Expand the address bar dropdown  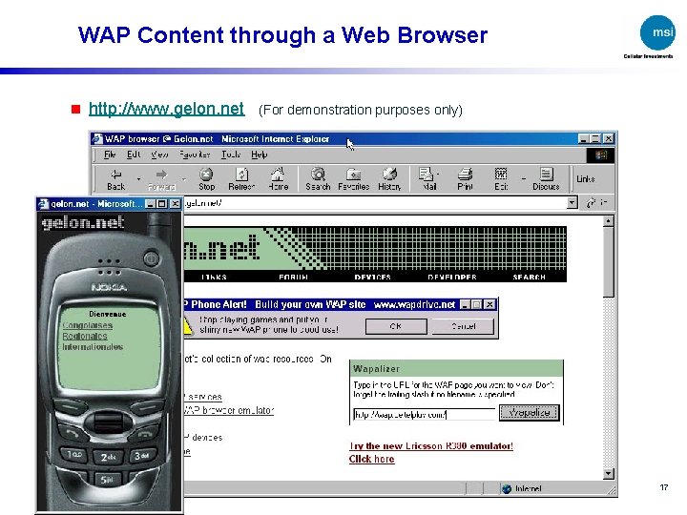tap(572, 203)
